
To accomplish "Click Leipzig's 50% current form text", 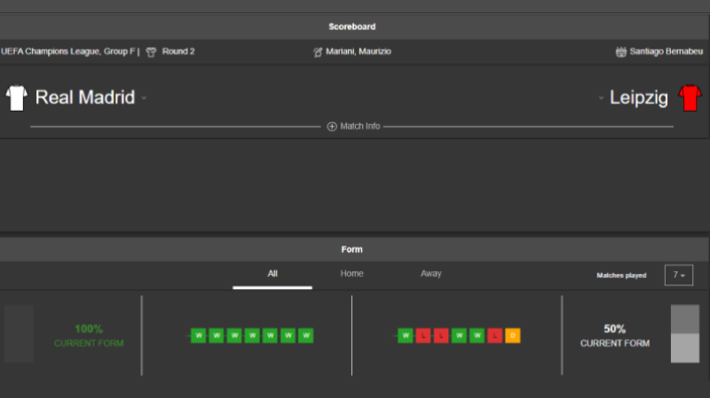I will 615,336.
